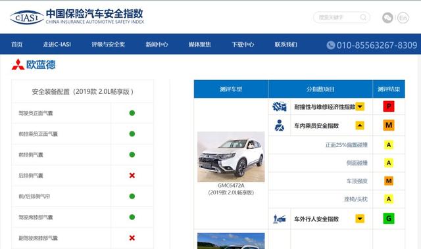Viewport: 421px width, 249px height.
Task: Click the 安全装备配置 table heading
Action: coord(82,92)
